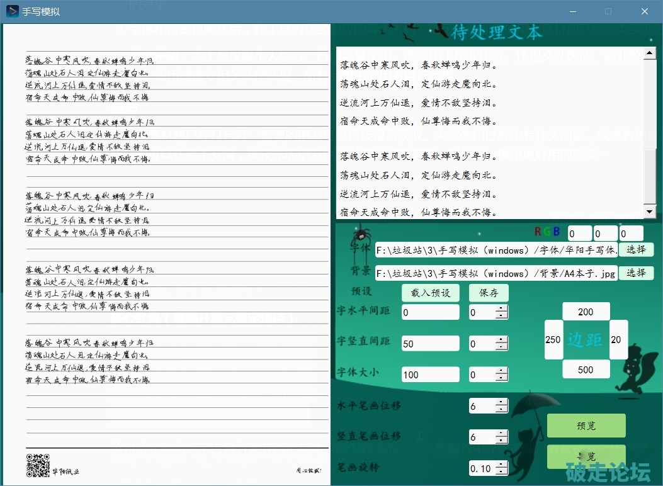Click the 字体大小 field showing 100

click(x=430, y=375)
